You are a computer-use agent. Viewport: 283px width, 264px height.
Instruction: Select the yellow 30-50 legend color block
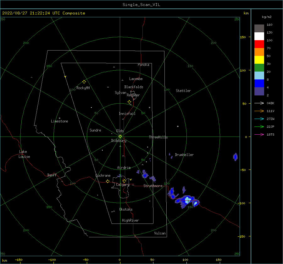click(x=259, y=60)
